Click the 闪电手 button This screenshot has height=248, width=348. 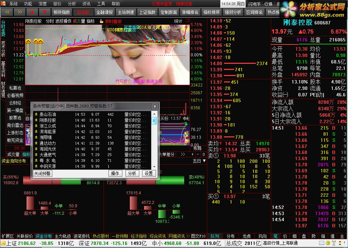click(x=255, y=4)
